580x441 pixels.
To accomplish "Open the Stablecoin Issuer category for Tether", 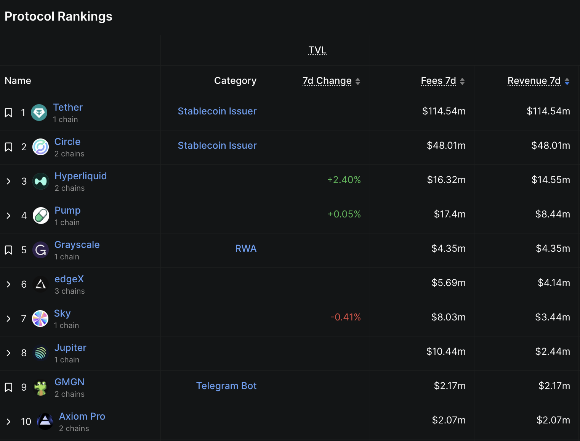I will point(217,111).
